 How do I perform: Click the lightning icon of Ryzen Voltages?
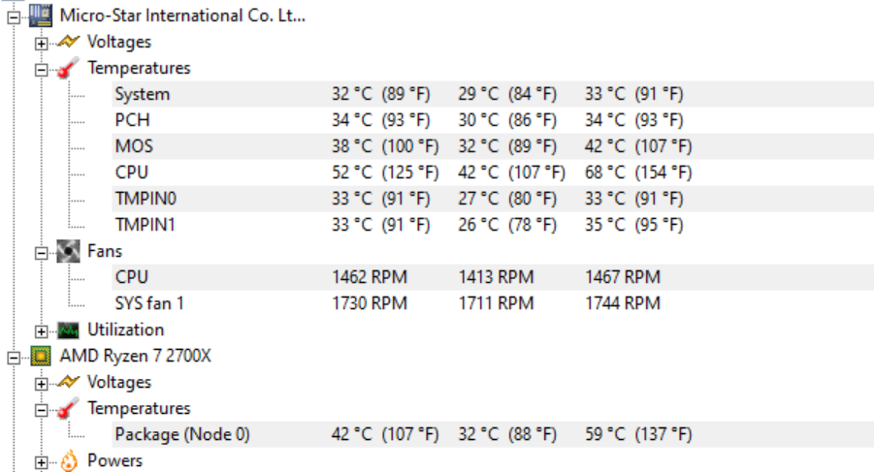pos(68,382)
